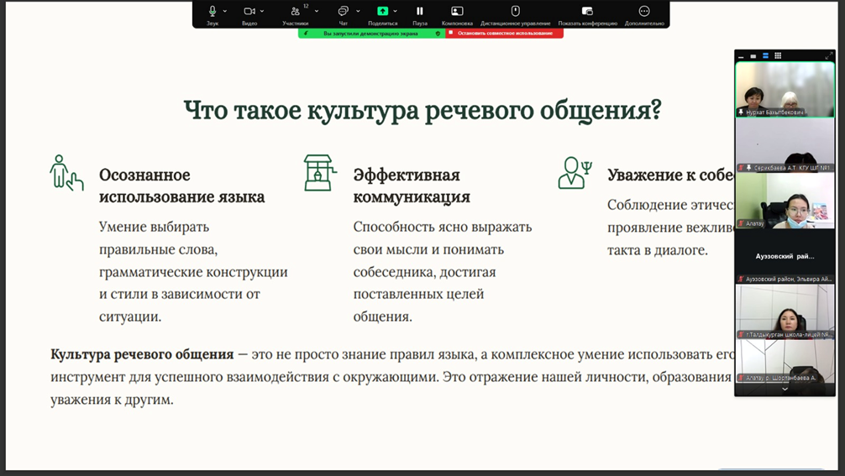Open the Участники participants panel
Viewport: 845px width, 476px height.
[295, 12]
